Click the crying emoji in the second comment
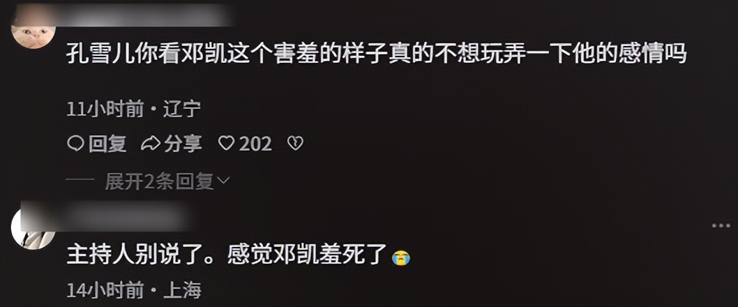 click(401, 257)
